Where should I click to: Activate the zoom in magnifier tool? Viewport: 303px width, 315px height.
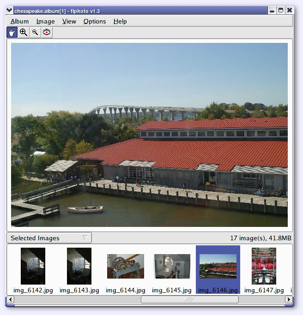(x=24, y=32)
